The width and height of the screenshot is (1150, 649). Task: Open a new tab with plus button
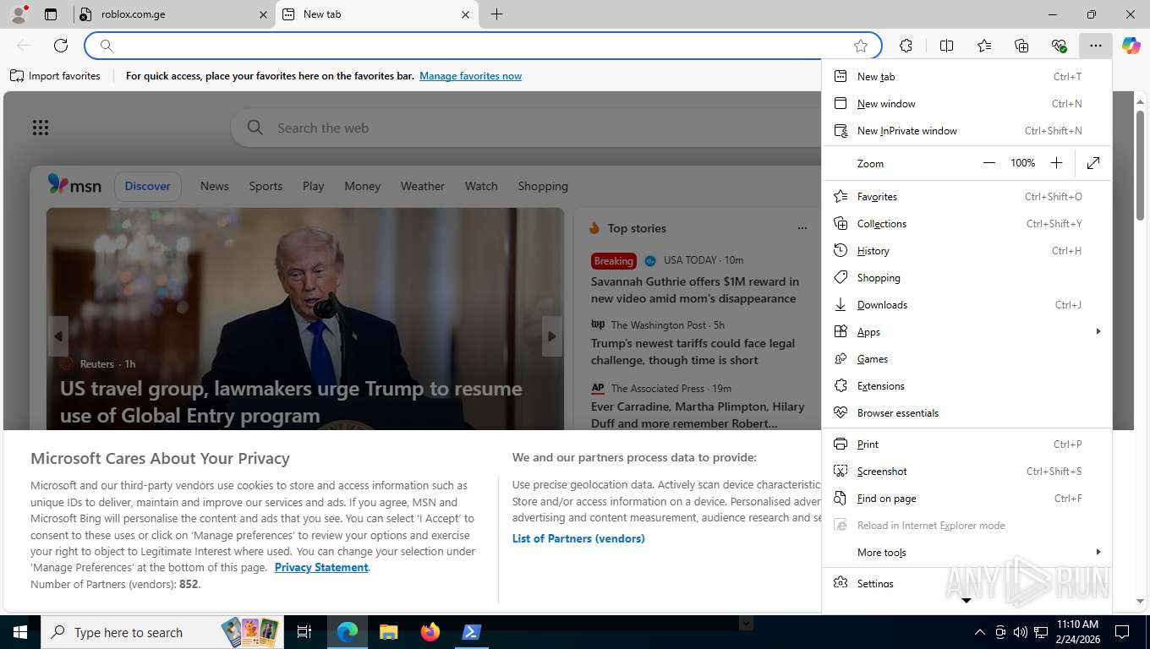(496, 14)
